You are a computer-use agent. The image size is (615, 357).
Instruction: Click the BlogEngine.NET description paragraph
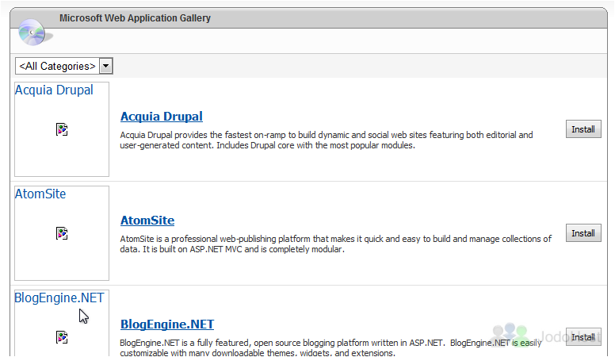point(330,347)
